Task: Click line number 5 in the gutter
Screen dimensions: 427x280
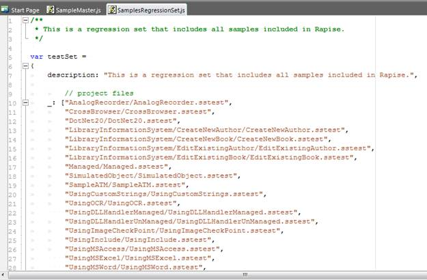Action: coord(10,56)
